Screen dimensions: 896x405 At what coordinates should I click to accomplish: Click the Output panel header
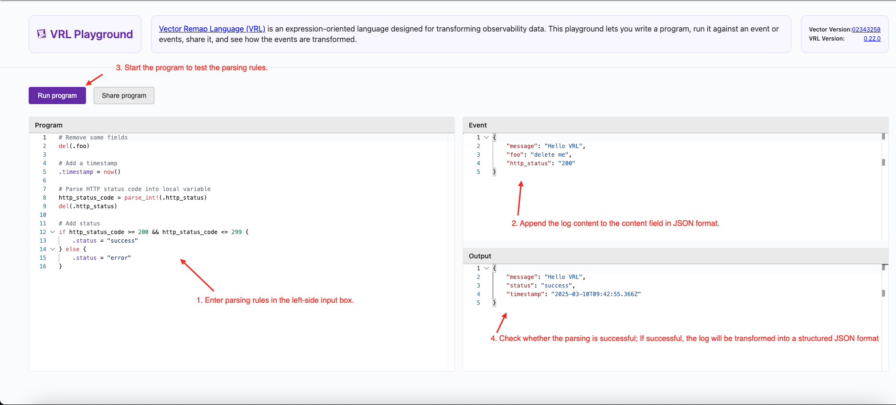[x=676, y=256]
